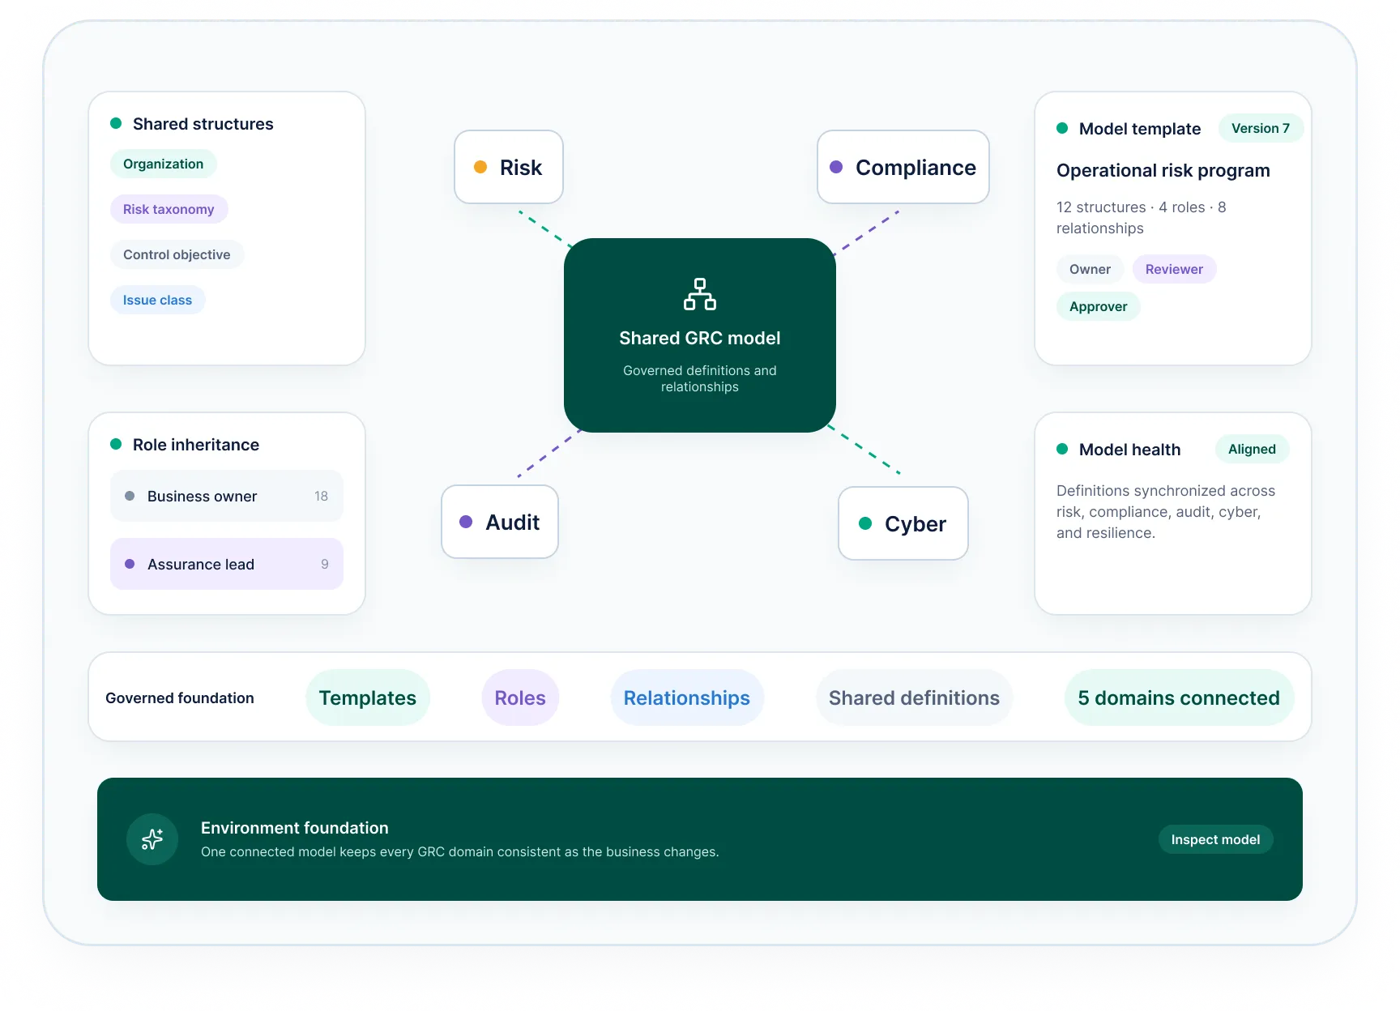Click the purple dot on Audit node
Viewport: 1400px width, 1011px height.
[466, 522]
